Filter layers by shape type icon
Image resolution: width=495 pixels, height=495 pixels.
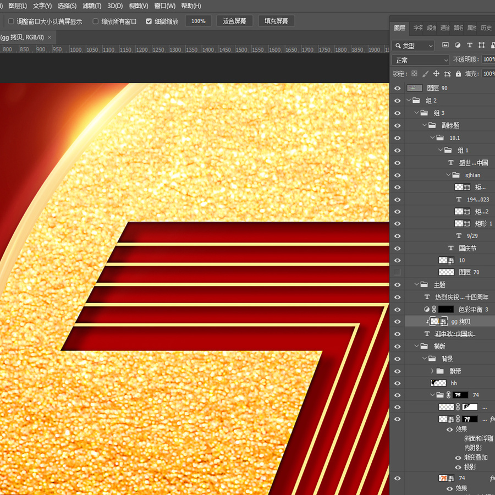[481, 45]
